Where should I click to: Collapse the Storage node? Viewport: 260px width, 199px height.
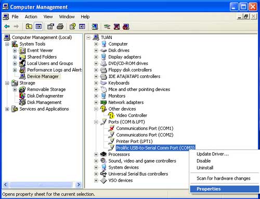(7, 83)
